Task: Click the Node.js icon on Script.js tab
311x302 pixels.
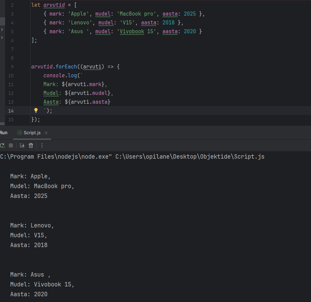Action: (x=20, y=133)
